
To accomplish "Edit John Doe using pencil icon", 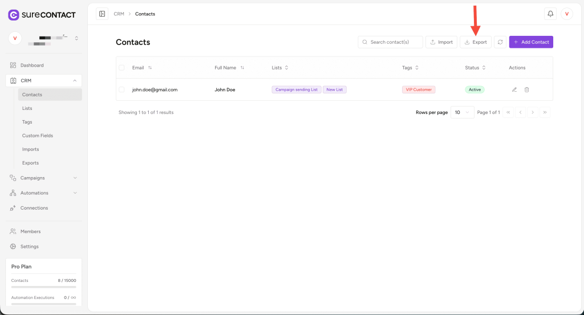I will (514, 89).
